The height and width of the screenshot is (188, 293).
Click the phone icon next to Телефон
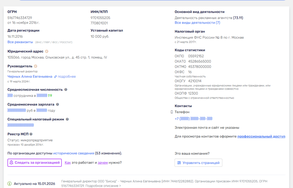pos(172,112)
